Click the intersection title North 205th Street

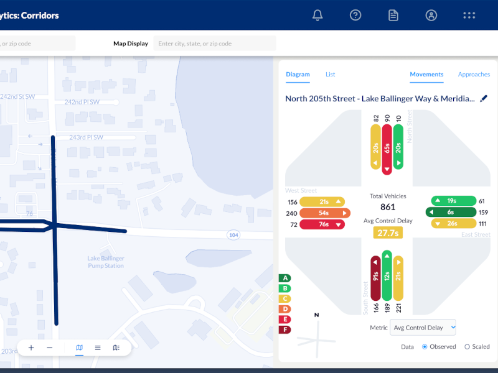380,99
